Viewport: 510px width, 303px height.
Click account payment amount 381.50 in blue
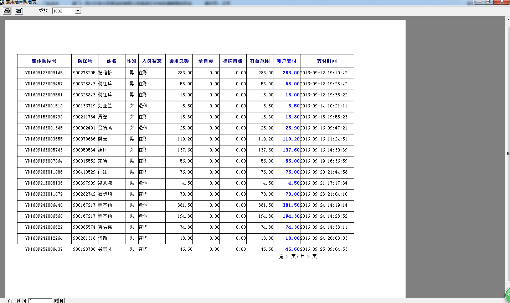point(291,205)
